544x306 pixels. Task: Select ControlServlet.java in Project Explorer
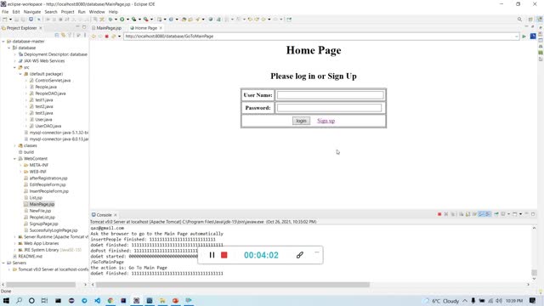point(53,81)
